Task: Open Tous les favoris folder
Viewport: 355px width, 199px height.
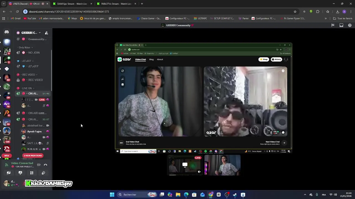Action: coord(343,19)
